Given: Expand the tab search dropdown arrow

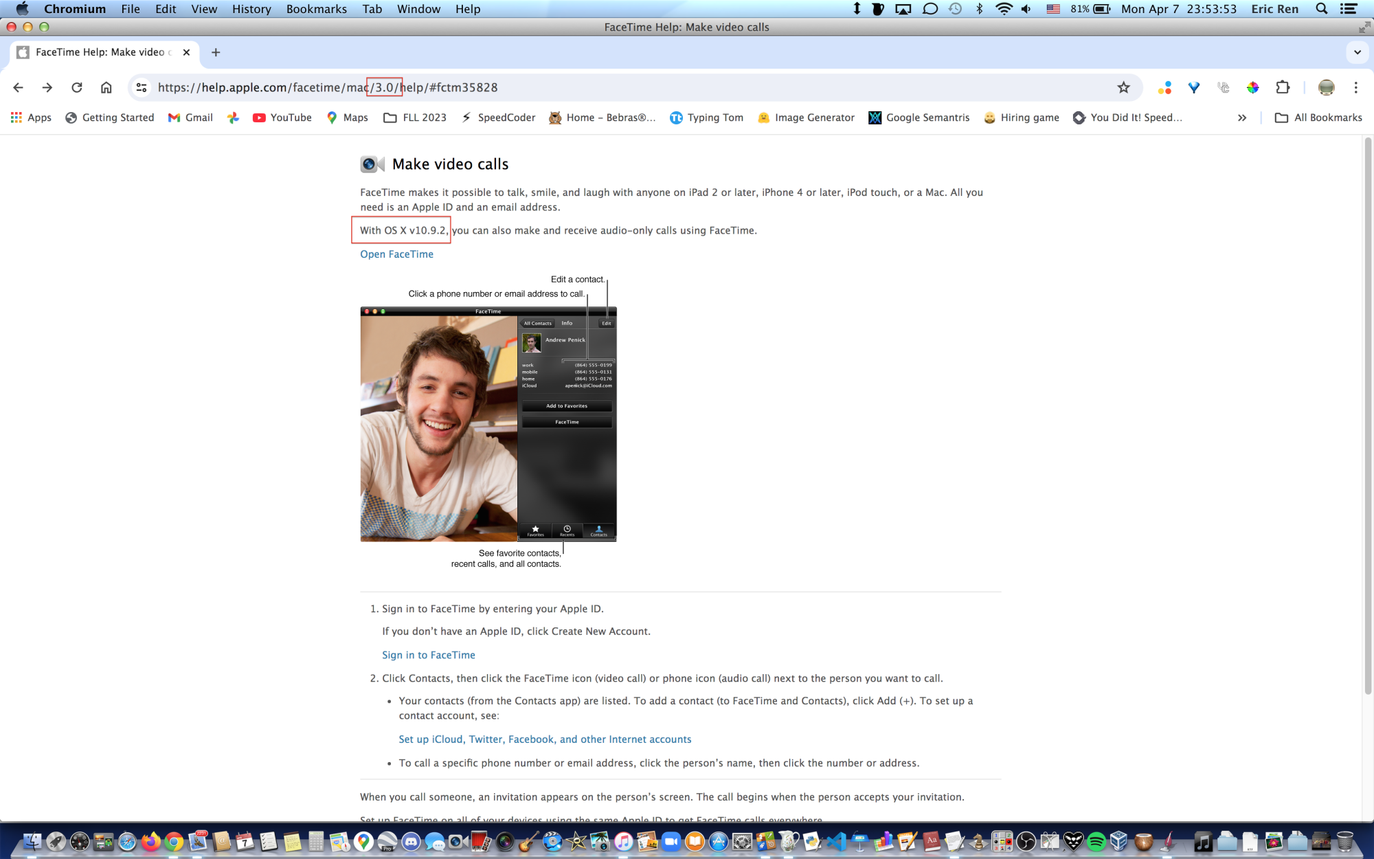Looking at the screenshot, I should pos(1357,52).
